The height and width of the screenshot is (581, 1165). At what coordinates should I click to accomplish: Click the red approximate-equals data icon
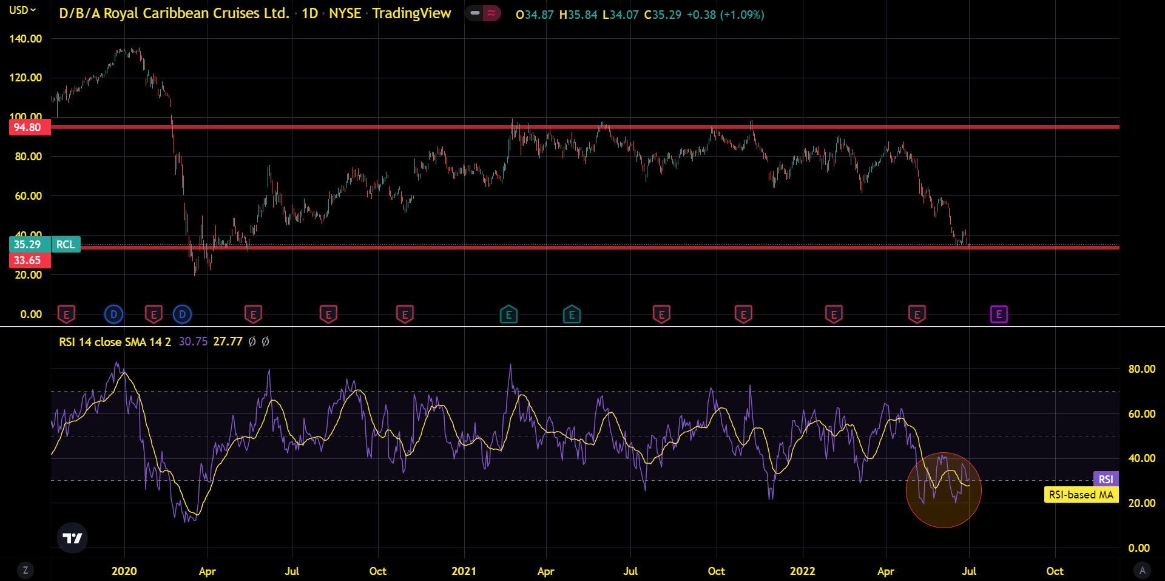click(491, 13)
